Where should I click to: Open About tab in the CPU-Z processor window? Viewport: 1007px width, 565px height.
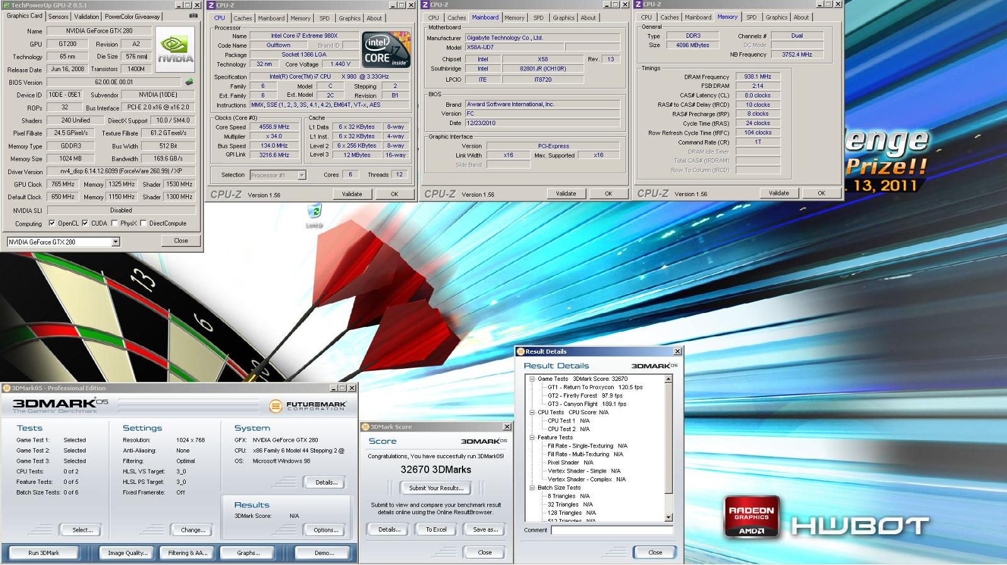[374, 18]
